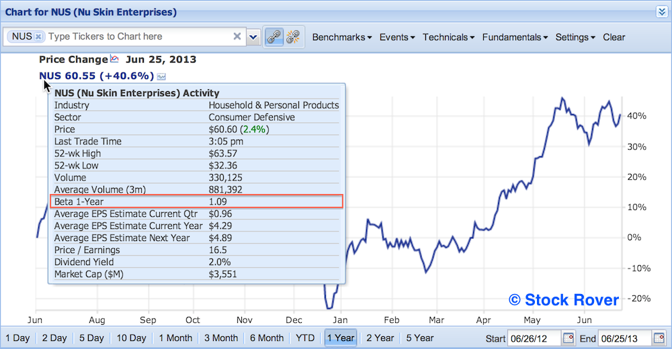Screen dimensions: 672x349
Task: Open the End date calendar picker
Action: pos(659,338)
